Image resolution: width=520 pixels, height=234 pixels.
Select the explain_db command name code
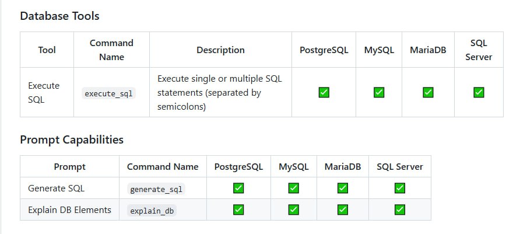tap(152, 211)
